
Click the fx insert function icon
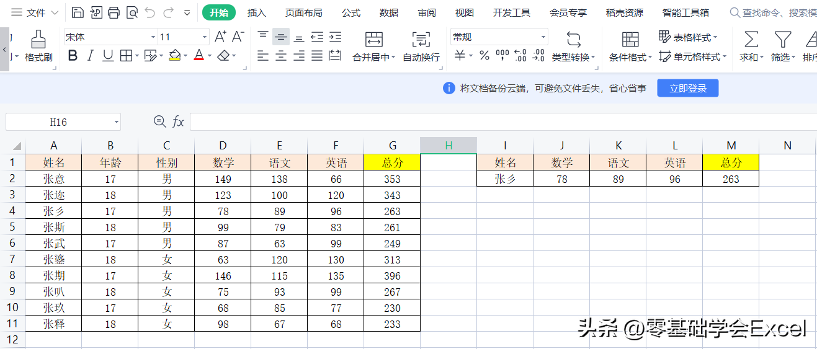pos(178,122)
